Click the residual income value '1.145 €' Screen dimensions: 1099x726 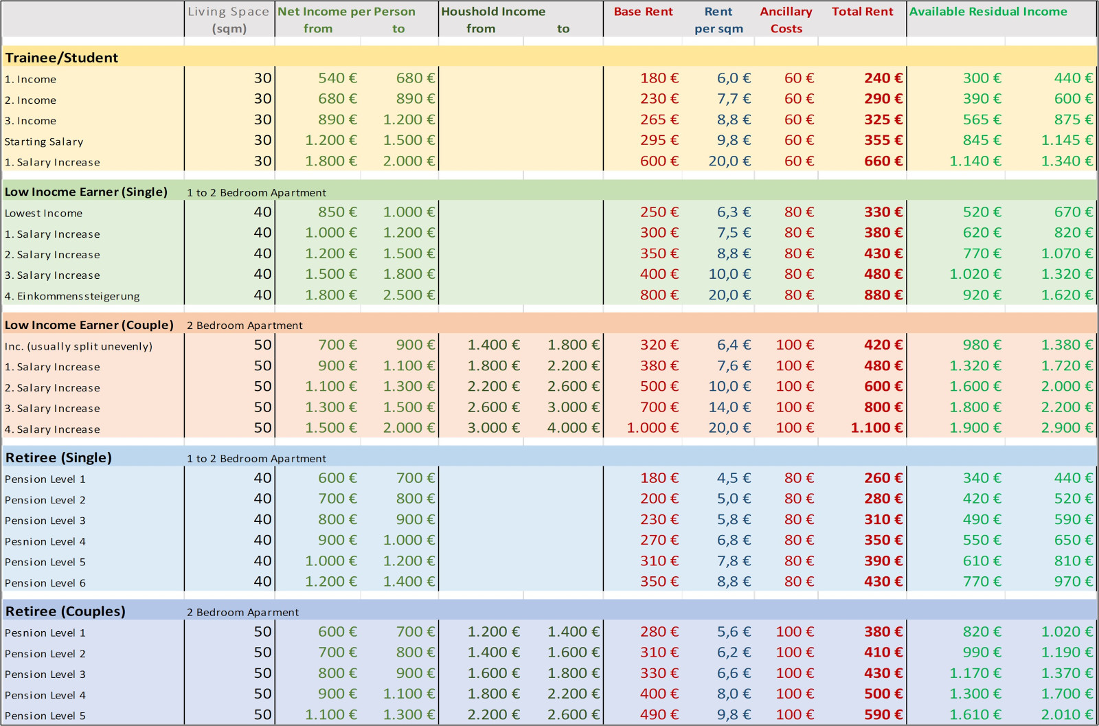tap(1067, 140)
